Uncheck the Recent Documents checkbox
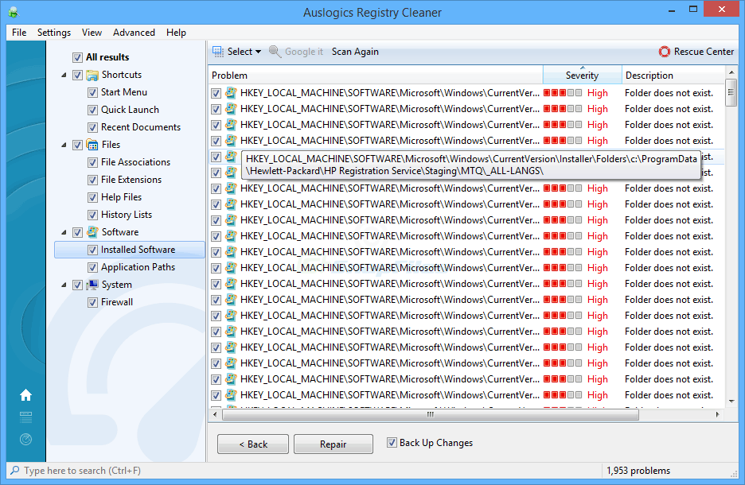 pos(92,128)
